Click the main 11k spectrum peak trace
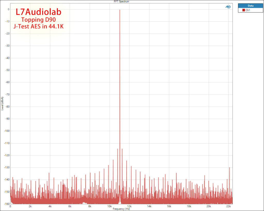The image size is (264, 211). tap(119, 77)
